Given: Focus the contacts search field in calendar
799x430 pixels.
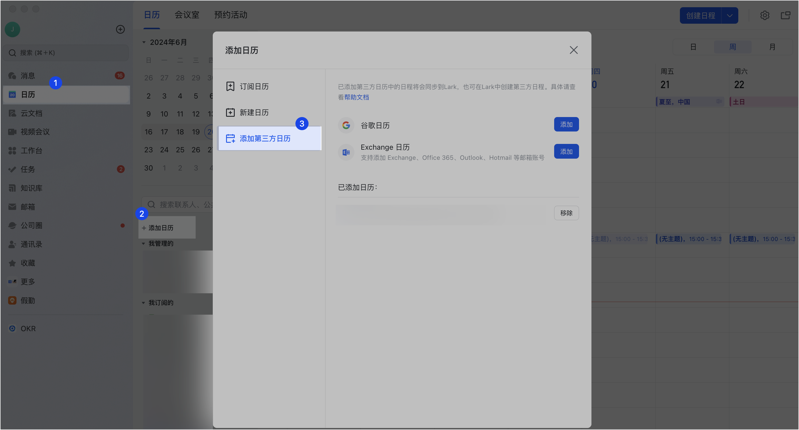Looking at the screenshot, I should click(x=177, y=205).
